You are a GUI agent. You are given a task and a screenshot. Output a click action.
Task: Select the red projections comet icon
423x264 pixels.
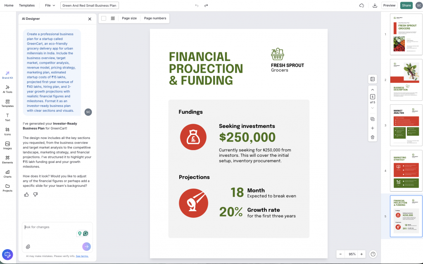(193, 203)
